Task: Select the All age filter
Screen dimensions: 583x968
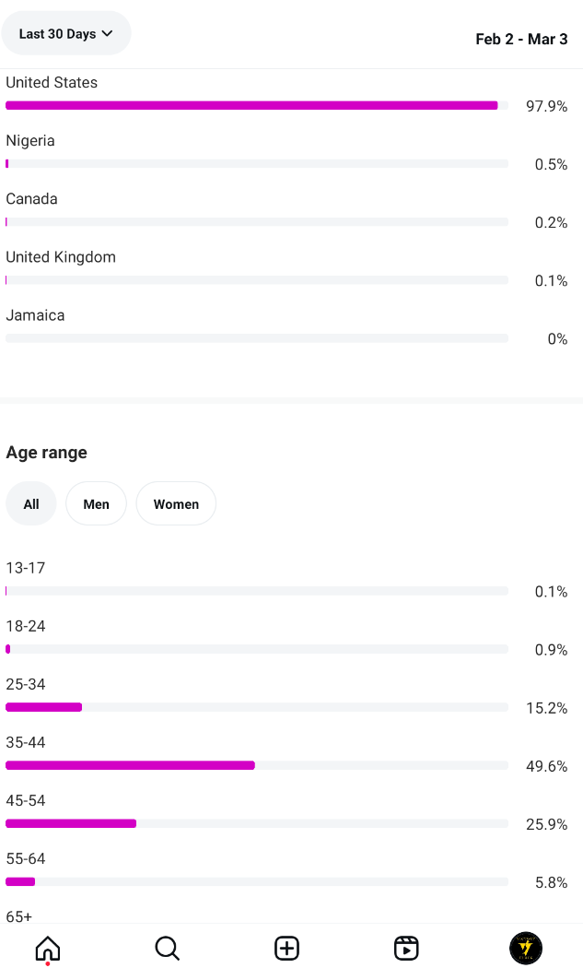Action: 30,503
